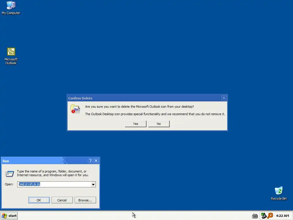293x220 pixels.
Task: Click OK in the Run dialog
Action: 39,200
